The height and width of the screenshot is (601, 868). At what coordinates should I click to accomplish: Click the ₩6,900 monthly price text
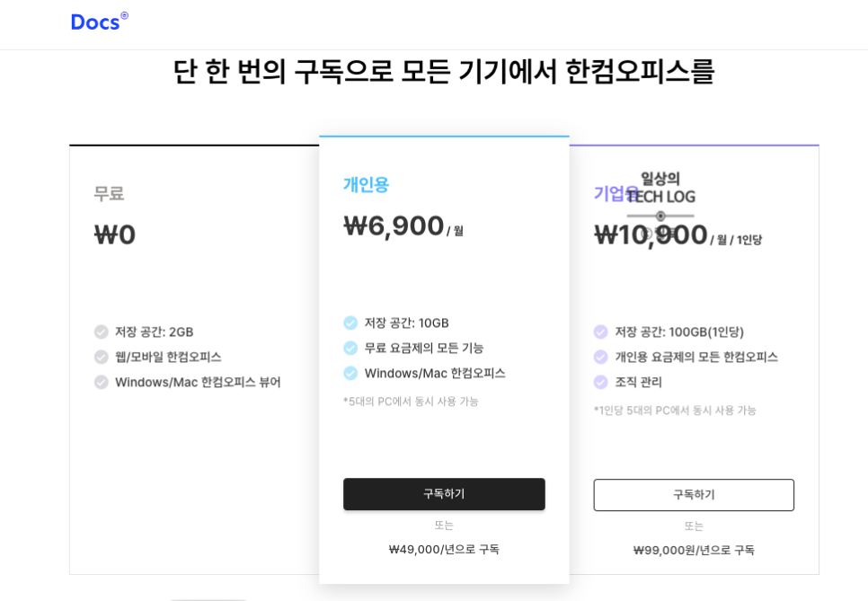[x=394, y=226]
